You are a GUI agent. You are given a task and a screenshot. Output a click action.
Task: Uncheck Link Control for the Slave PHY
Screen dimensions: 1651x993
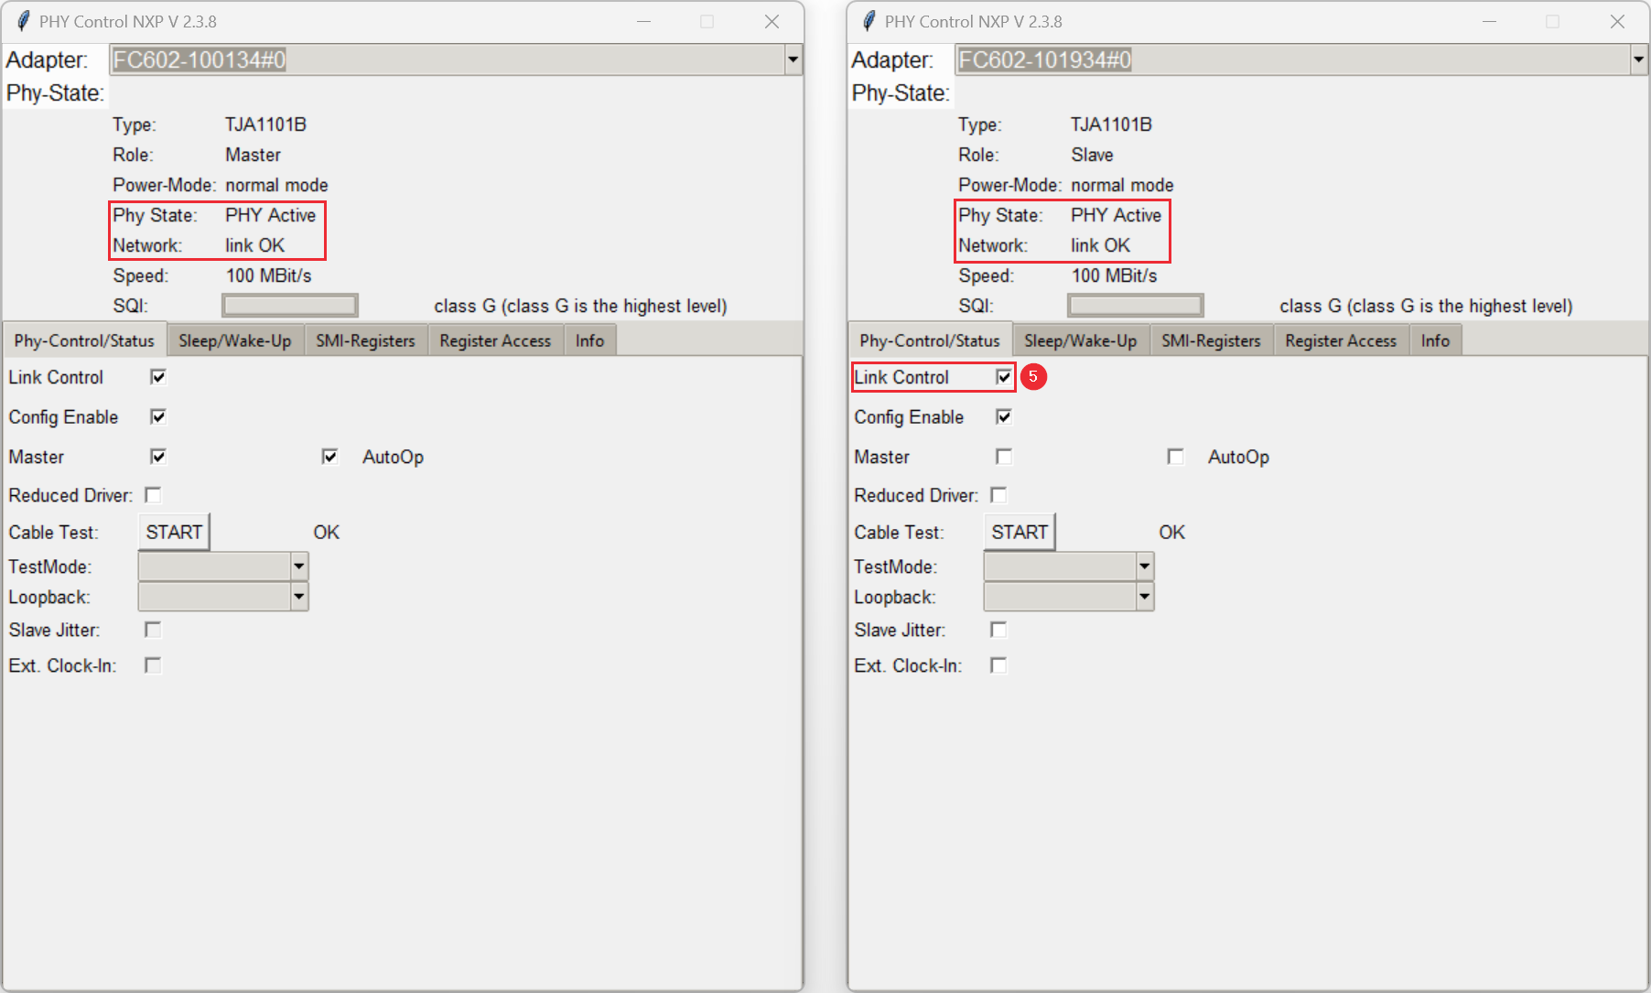pyautogui.click(x=1003, y=376)
